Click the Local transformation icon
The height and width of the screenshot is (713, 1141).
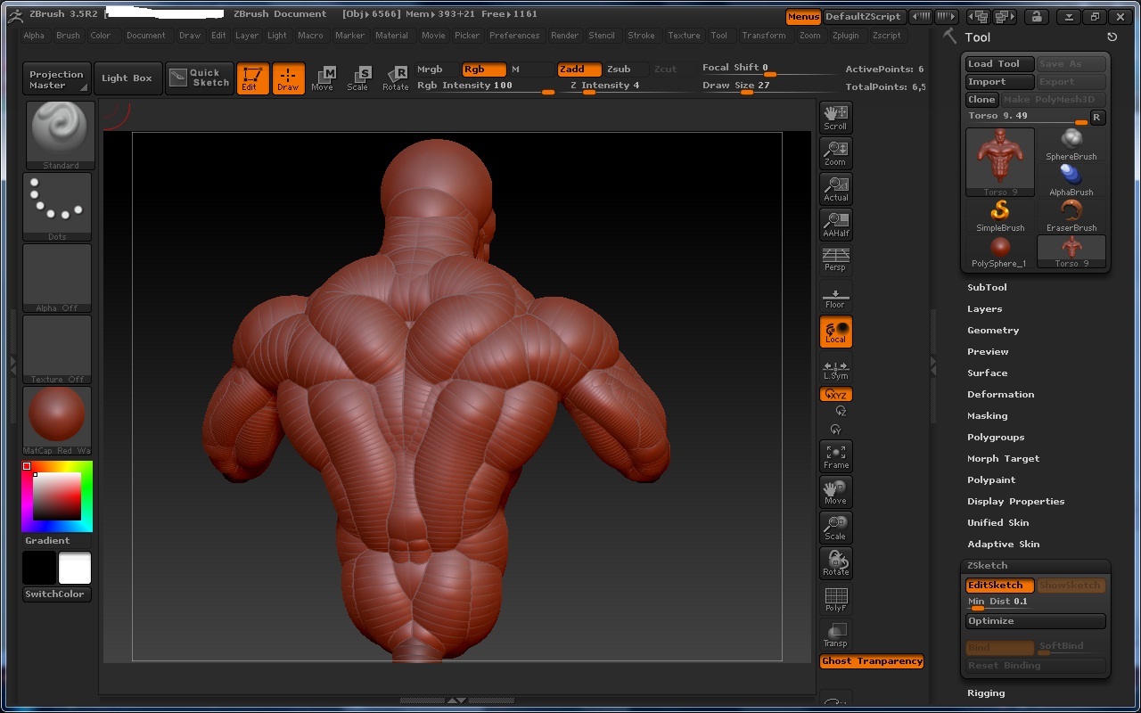point(835,331)
